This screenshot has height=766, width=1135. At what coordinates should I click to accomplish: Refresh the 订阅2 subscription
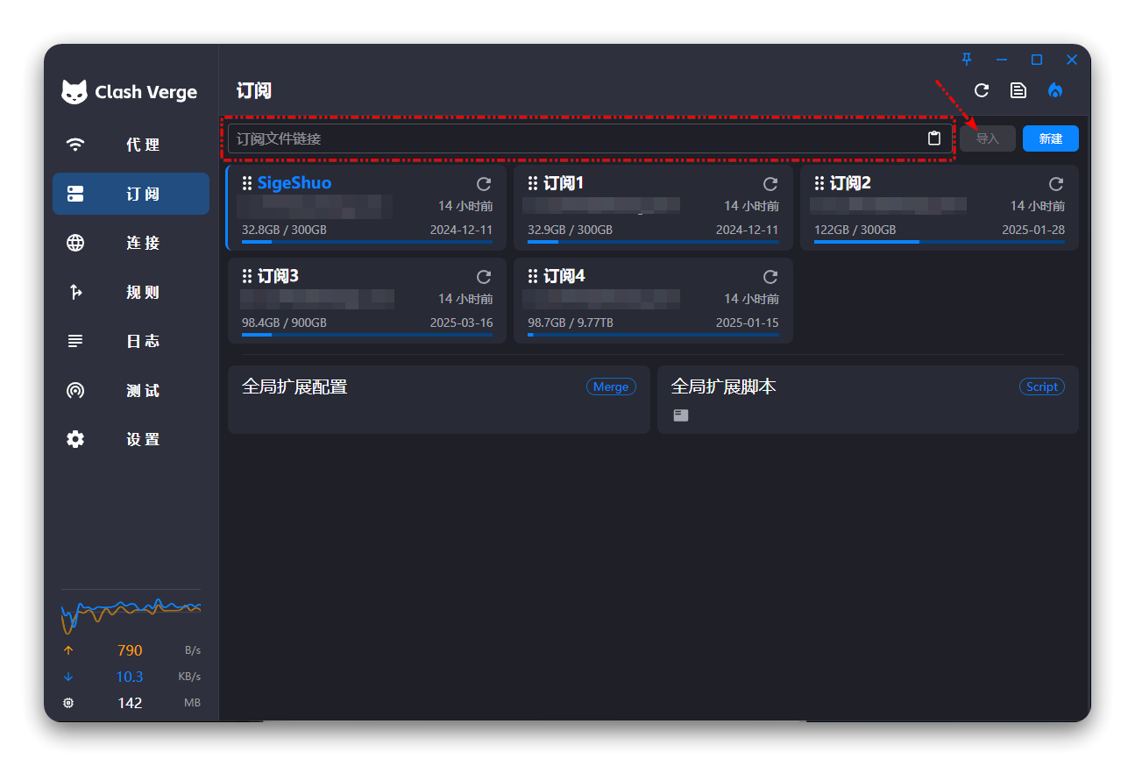(x=1056, y=184)
